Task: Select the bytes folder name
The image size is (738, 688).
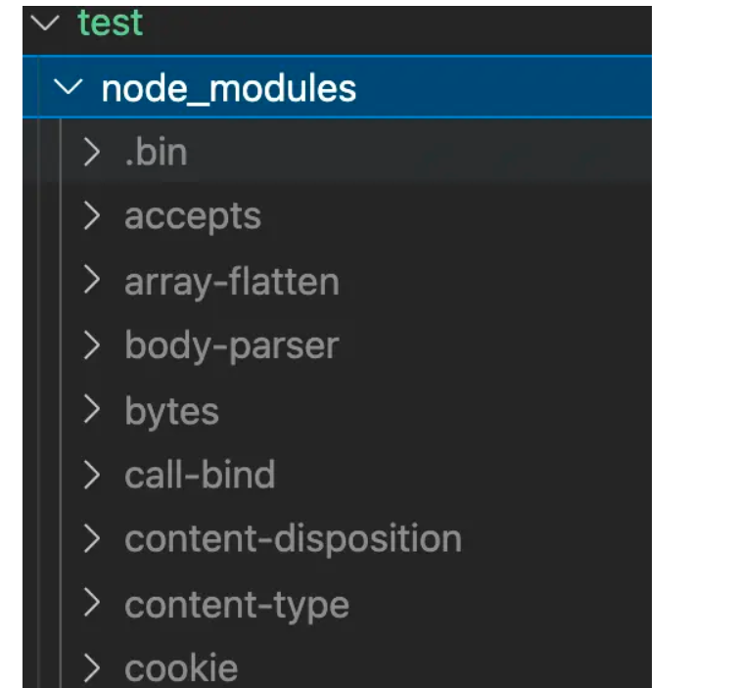Action: [x=171, y=411]
